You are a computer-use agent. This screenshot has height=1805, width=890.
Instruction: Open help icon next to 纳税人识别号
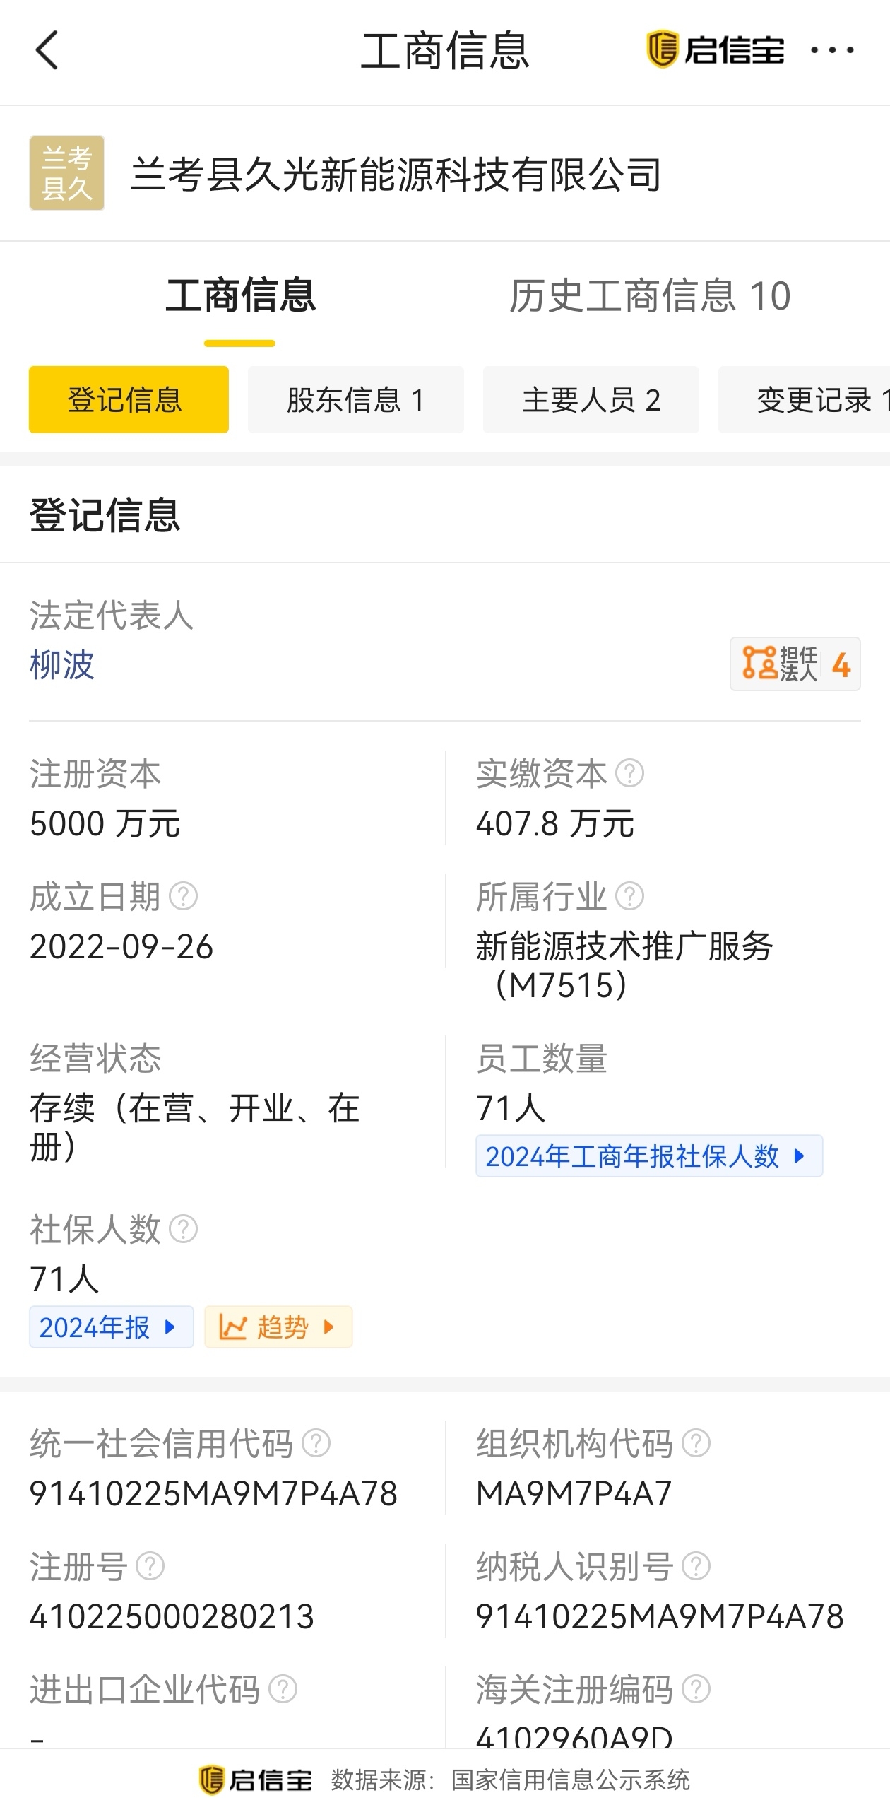[696, 1566]
